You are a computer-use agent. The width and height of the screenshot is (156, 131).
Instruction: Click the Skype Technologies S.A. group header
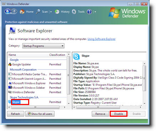tap(24, 97)
